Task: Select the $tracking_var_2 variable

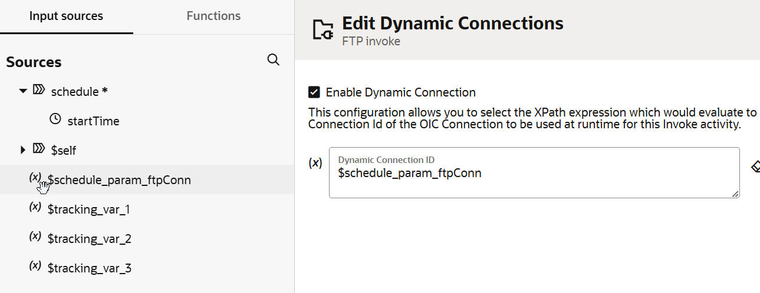Action: (x=89, y=239)
